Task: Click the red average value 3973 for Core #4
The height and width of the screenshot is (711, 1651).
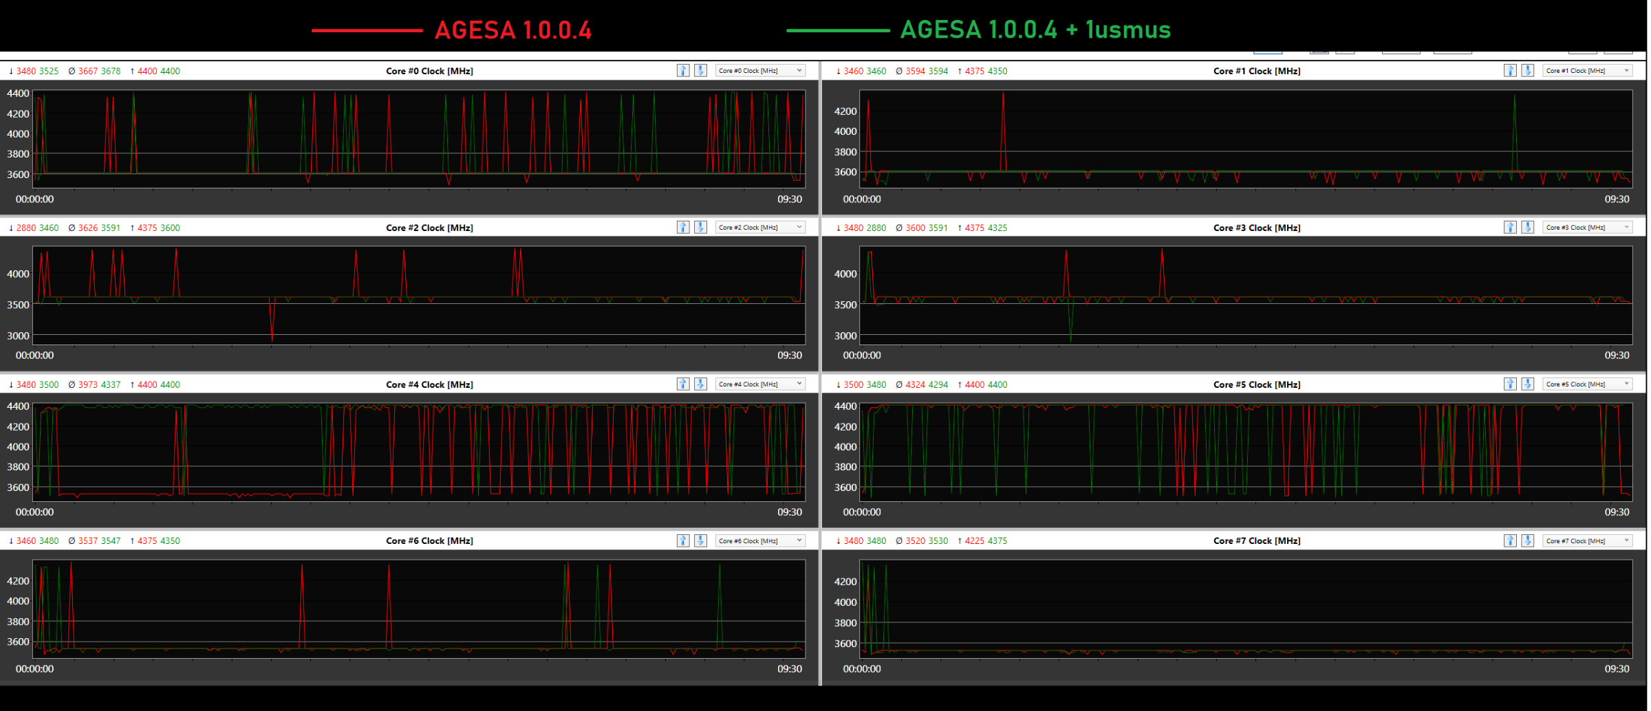Action: pyautogui.click(x=88, y=384)
